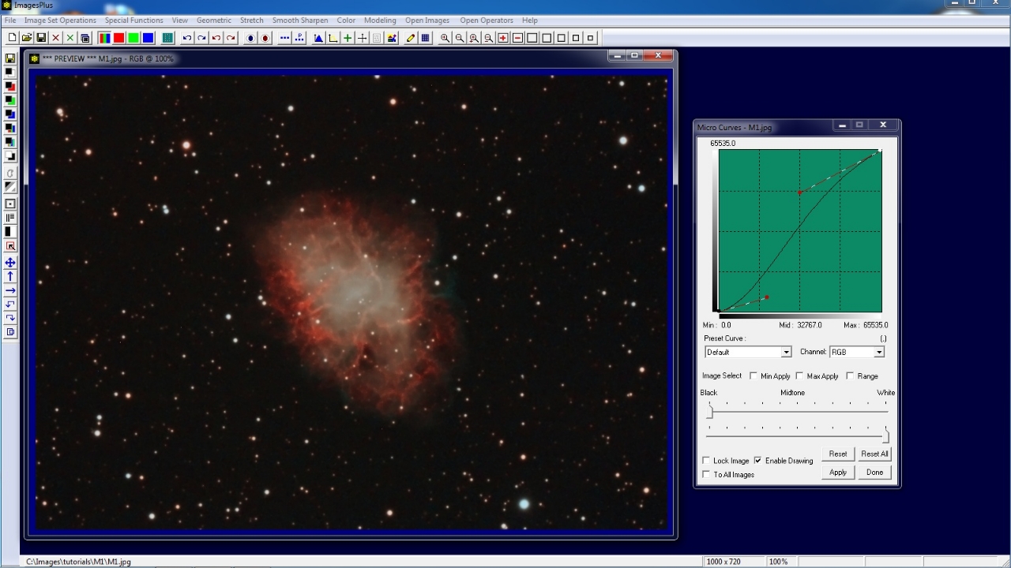This screenshot has width=1011, height=568.
Task: Open the Modeling menu
Action: pyautogui.click(x=380, y=21)
